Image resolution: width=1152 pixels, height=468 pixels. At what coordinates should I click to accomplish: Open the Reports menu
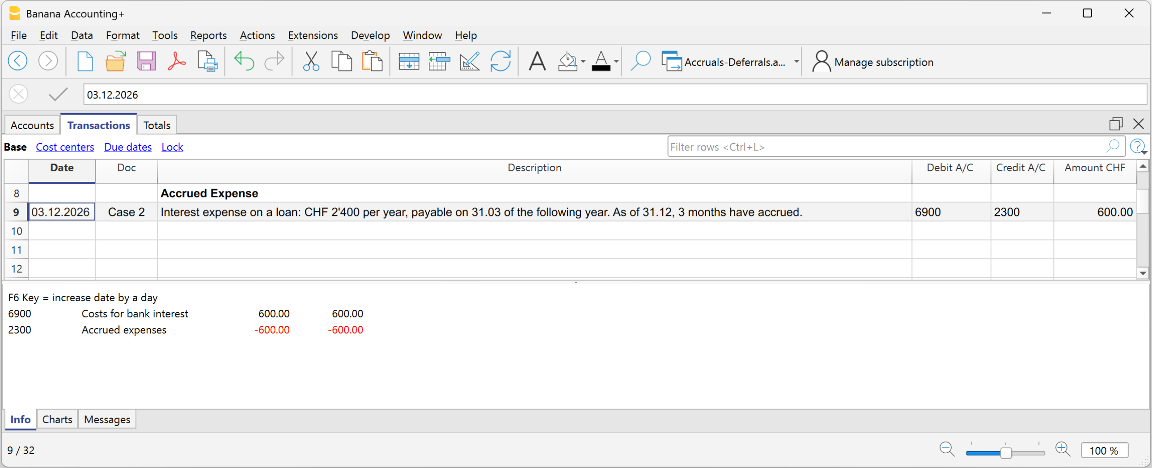click(208, 35)
